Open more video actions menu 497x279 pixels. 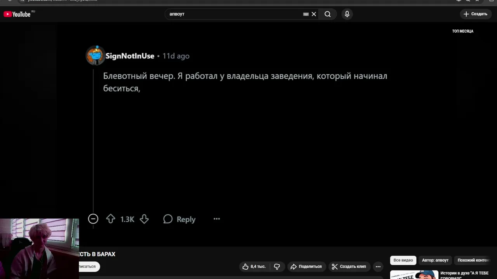(x=378, y=267)
